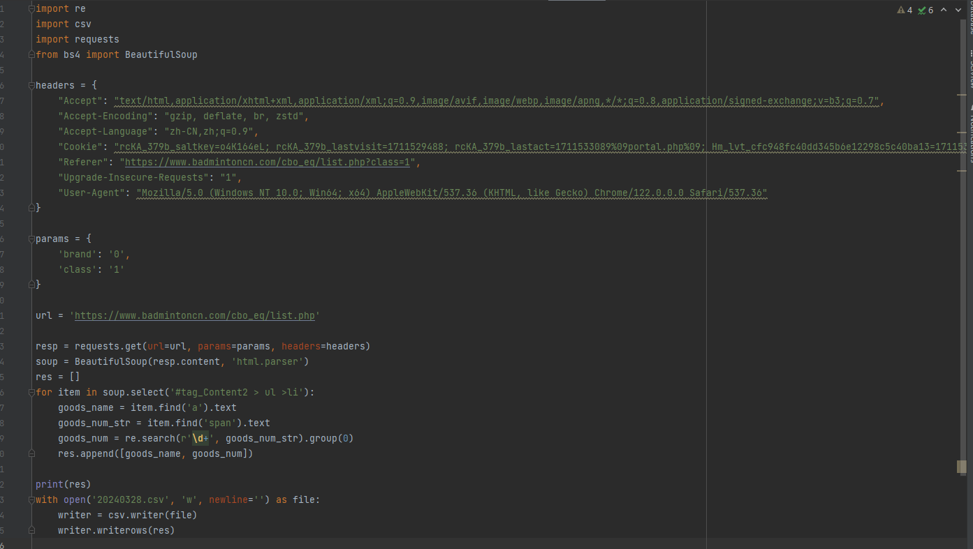This screenshot has width=973, height=549.
Task: Jump to next highlighted error with down arrow
Action: [958, 10]
